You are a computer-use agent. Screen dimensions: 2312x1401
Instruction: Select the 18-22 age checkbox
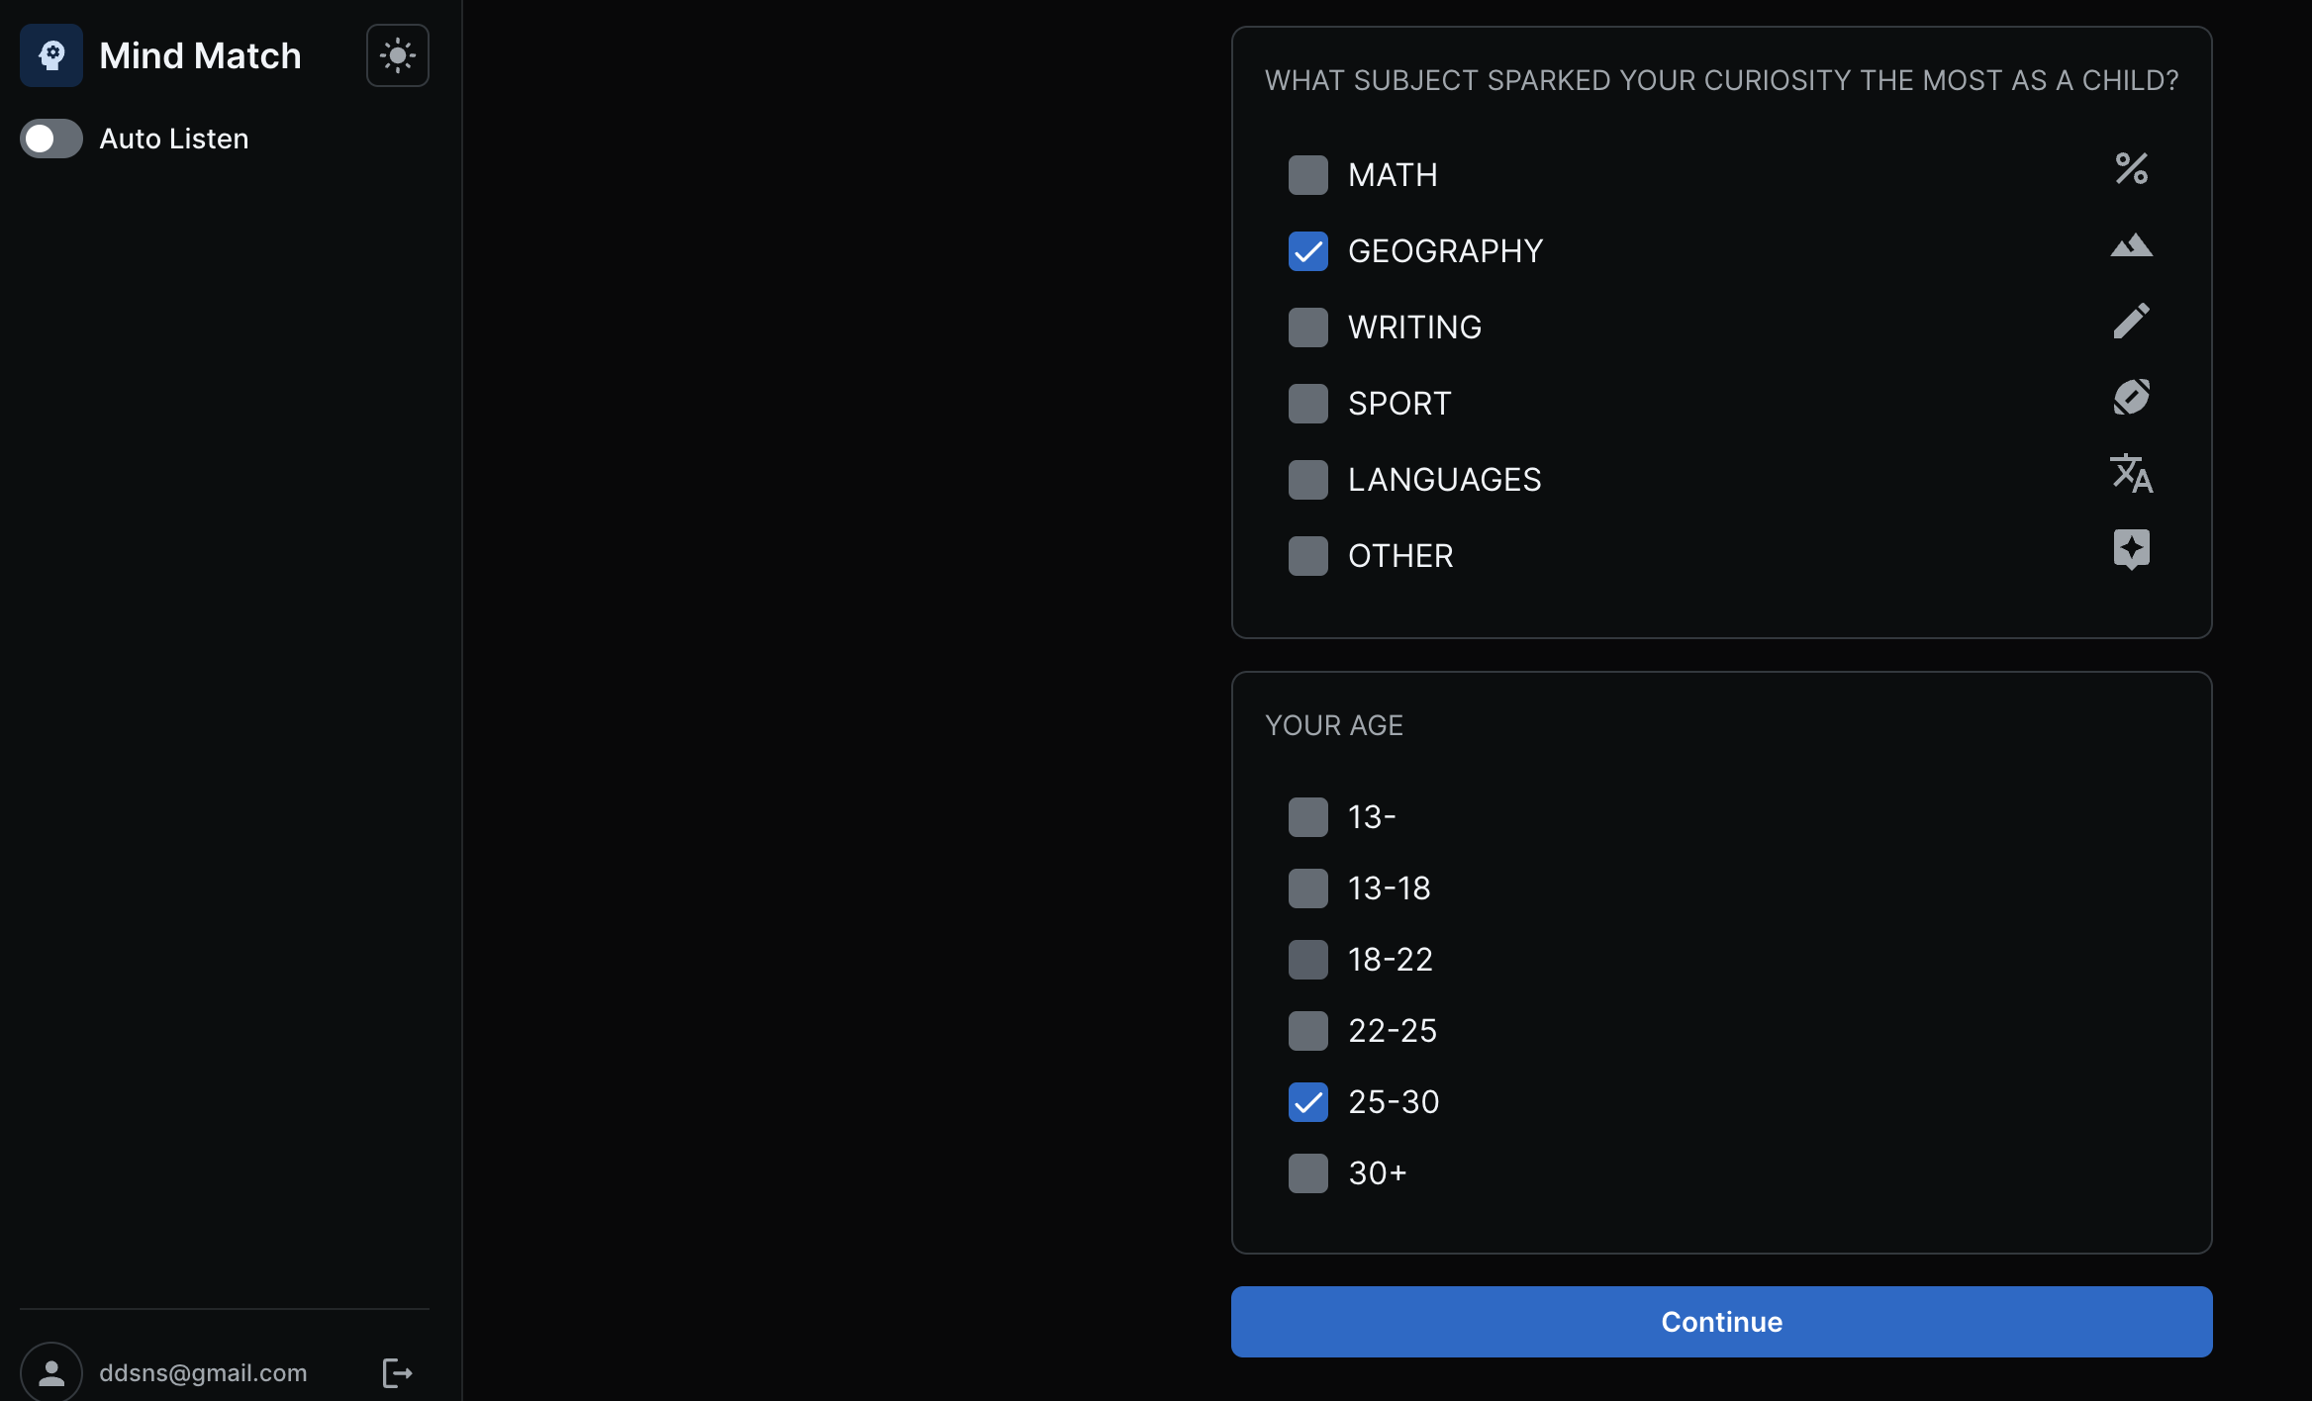click(1307, 960)
